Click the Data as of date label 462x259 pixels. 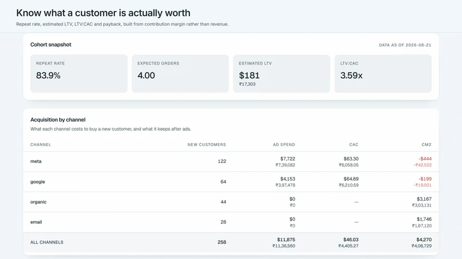(x=405, y=45)
